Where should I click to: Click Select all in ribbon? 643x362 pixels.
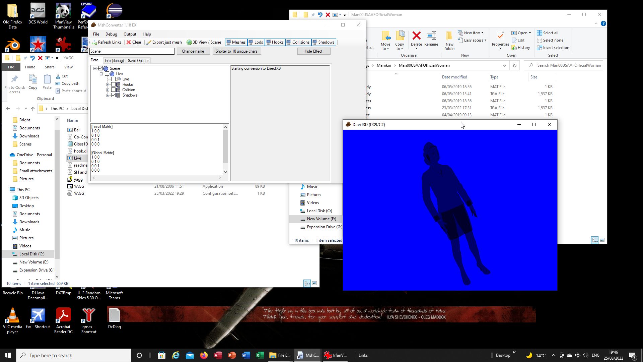(x=548, y=33)
